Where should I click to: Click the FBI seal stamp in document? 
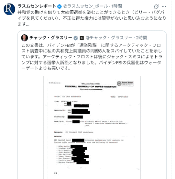(x=125, y=83)
